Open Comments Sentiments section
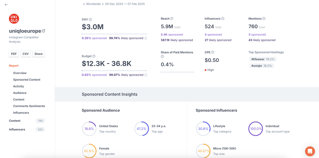Image resolution: width=319 pixels, height=158 pixels. [x=29, y=106]
